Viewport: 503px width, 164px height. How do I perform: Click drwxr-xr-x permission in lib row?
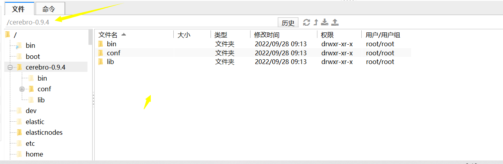[x=337, y=62]
